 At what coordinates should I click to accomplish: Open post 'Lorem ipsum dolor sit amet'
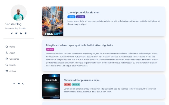tap(83, 12)
